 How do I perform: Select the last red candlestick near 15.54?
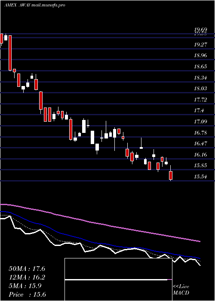tap(171, 175)
